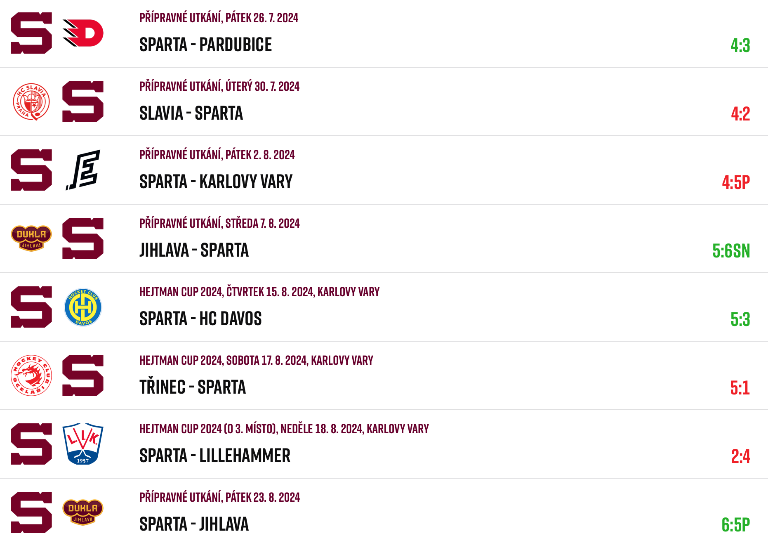Click the HC Slavia Praha crest
Viewport: 768px width, 543px height.
31,102
